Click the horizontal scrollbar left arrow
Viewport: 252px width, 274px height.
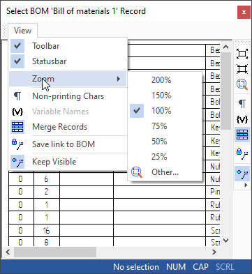coord(8,252)
